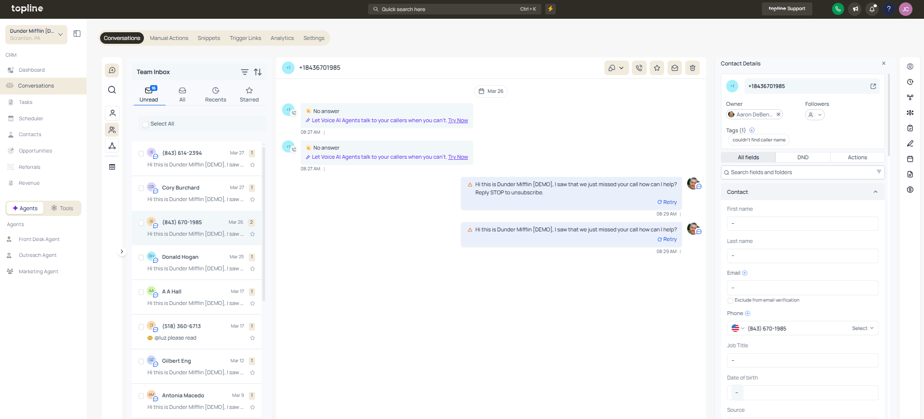Open the Dunder Mifflin account switcher
Image resolution: width=924 pixels, height=419 pixels.
pos(36,34)
